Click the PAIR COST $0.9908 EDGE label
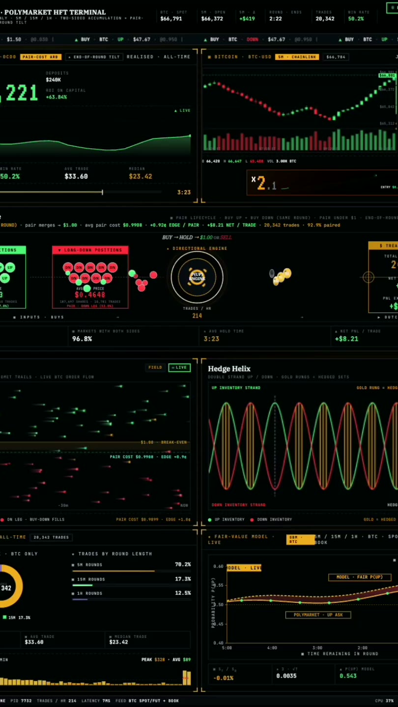This screenshot has width=398, height=707. 148,457
